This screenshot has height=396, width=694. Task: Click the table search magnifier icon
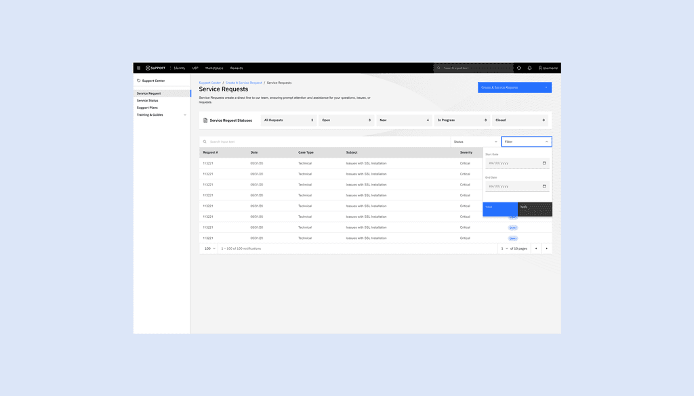tap(205, 142)
